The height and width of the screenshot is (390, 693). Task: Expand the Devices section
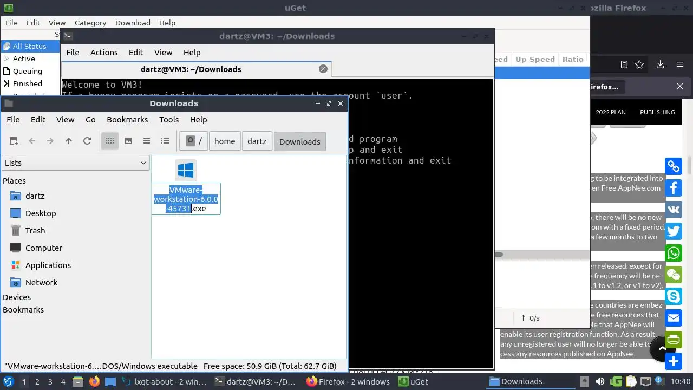tap(17, 297)
